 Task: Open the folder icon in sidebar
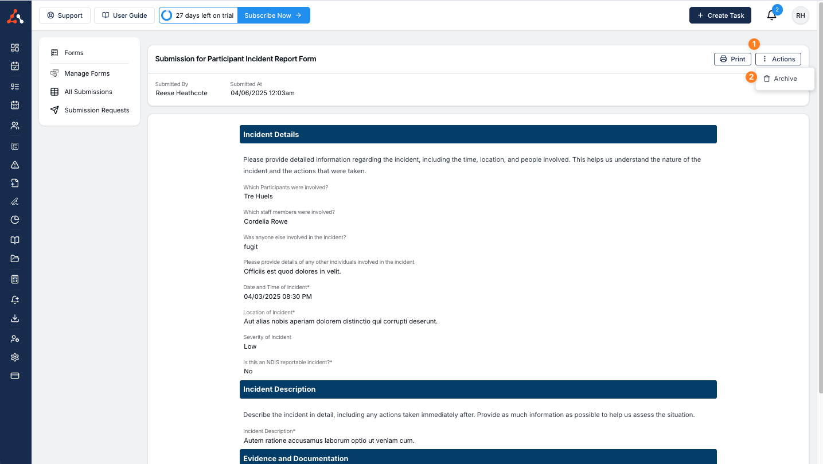[x=15, y=259]
